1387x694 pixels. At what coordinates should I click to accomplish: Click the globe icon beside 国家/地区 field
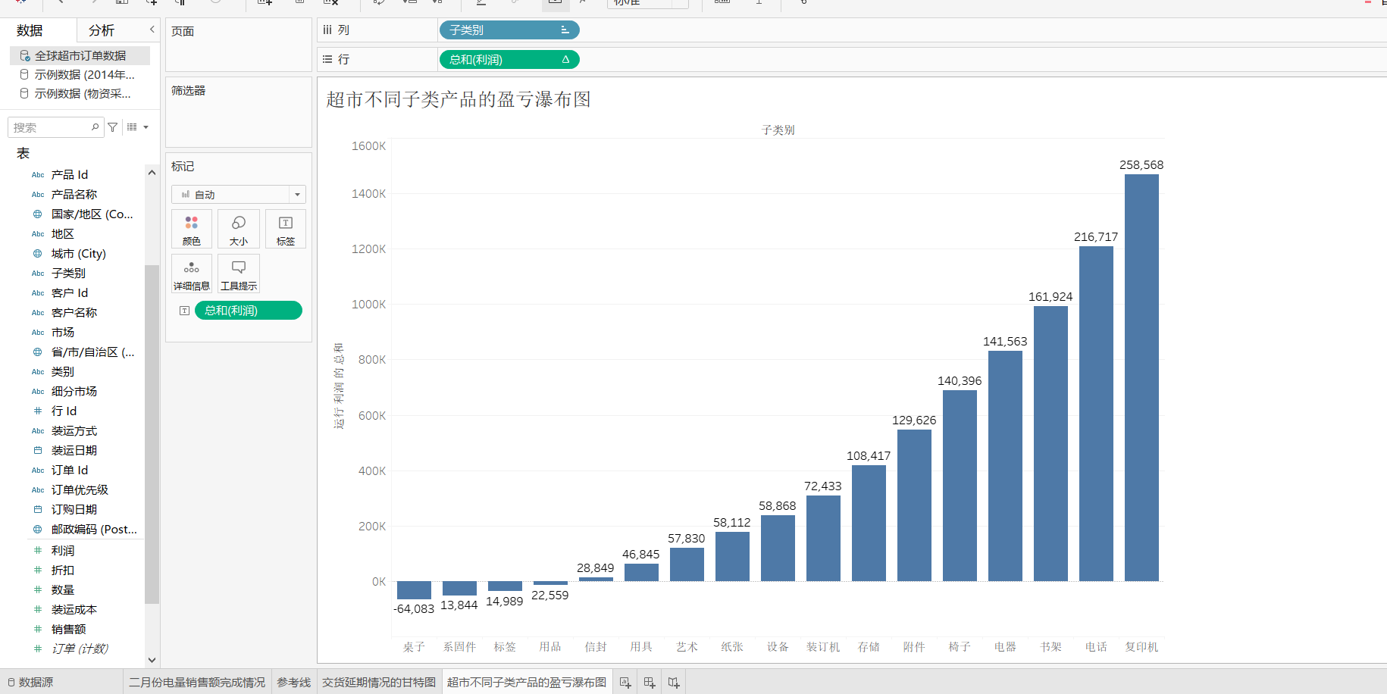point(38,214)
